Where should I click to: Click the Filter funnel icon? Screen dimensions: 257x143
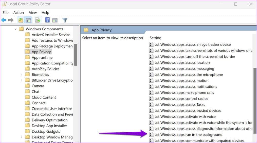[x=65, y=20]
